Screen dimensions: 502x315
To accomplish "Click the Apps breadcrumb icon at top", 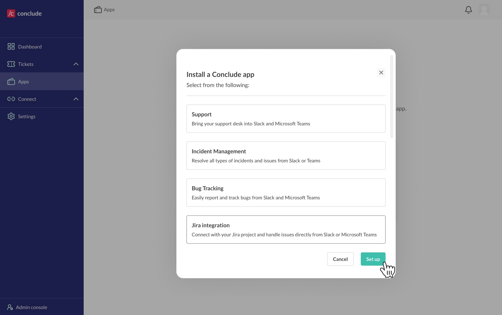I will coord(98,9).
